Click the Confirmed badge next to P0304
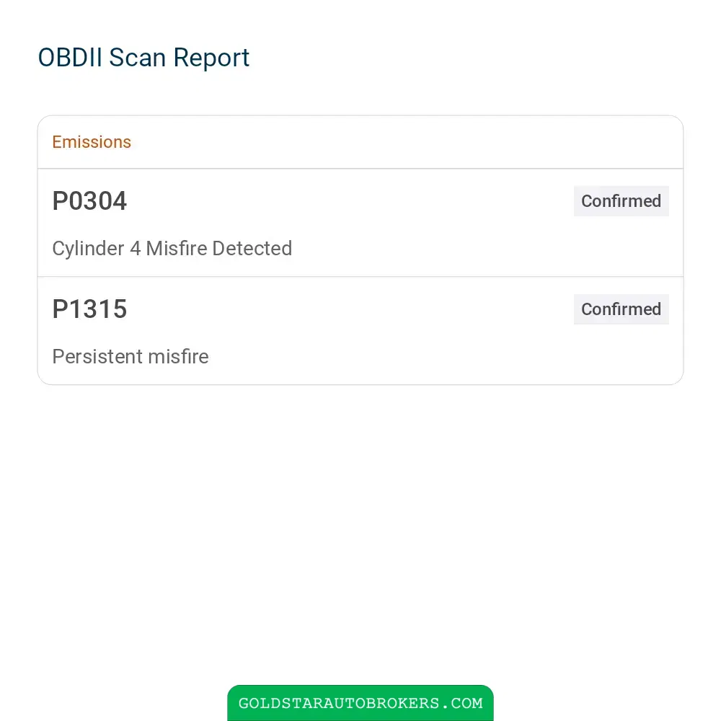This screenshot has width=721, height=721. point(621,201)
